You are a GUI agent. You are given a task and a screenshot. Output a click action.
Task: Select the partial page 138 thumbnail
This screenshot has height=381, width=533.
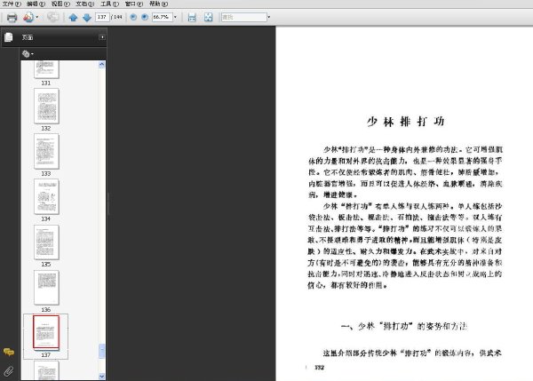click(x=46, y=370)
